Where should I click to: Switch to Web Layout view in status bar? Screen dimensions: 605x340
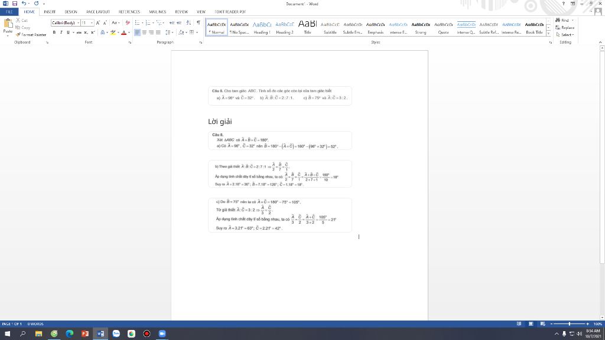pyautogui.click(x=543, y=324)
